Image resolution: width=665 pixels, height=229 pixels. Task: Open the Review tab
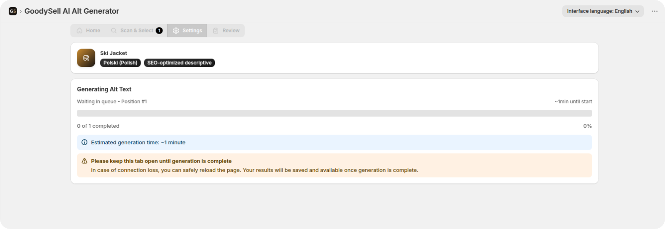pyautogui.click(x=226, y=31)
